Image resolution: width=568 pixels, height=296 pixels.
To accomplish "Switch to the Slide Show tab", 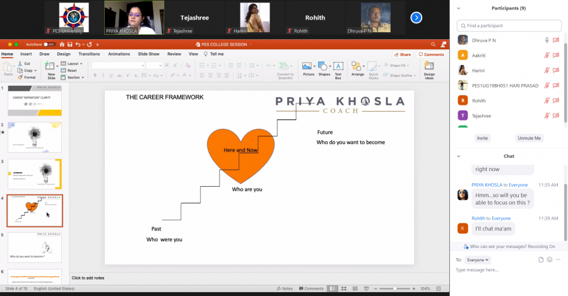I will click(x=148, y=54).
